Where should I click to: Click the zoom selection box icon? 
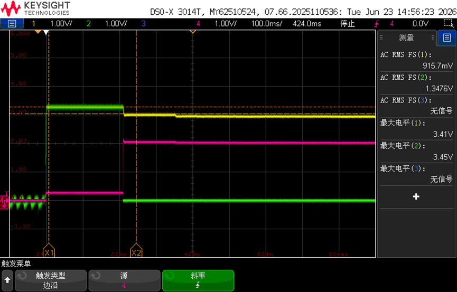449,24
